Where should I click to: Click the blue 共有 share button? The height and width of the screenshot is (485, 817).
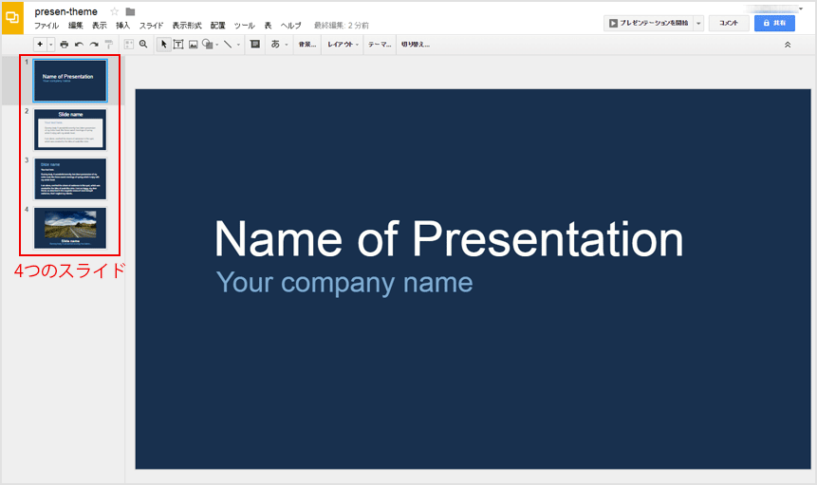774,23
